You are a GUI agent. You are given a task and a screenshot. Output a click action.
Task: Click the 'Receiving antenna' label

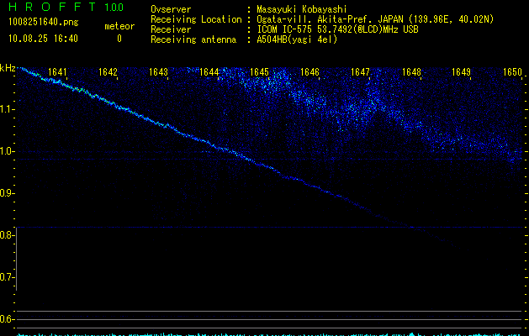click(x=193, y=39)
